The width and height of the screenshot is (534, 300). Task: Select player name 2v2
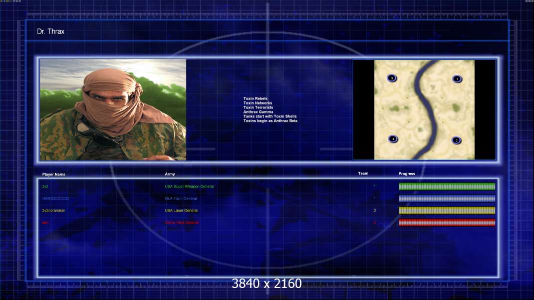(x=45, y=186)
